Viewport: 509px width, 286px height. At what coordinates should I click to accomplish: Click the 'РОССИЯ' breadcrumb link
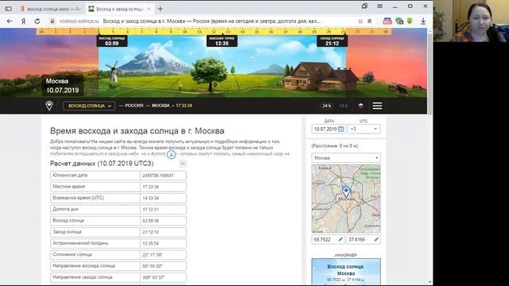click(x=134, y=106)
